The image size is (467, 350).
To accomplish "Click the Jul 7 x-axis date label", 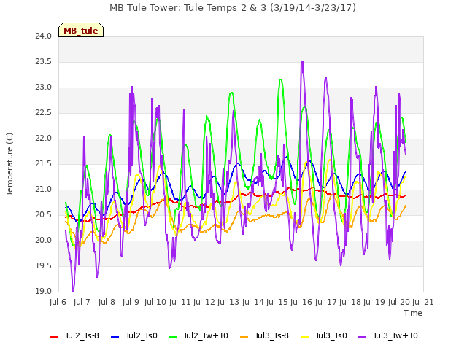I will point(82,303).
